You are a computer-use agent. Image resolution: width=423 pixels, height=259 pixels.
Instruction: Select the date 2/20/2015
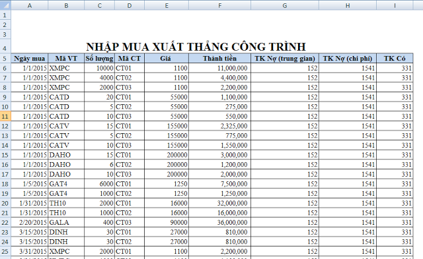point(29,222)
